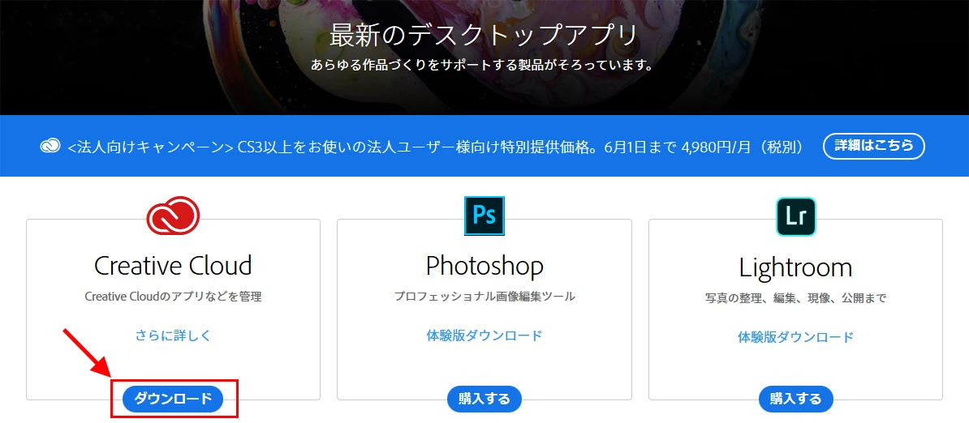Click the Lightroom Lr app icon
Viewport: 969px width, 423px height.
click(796, 216)
